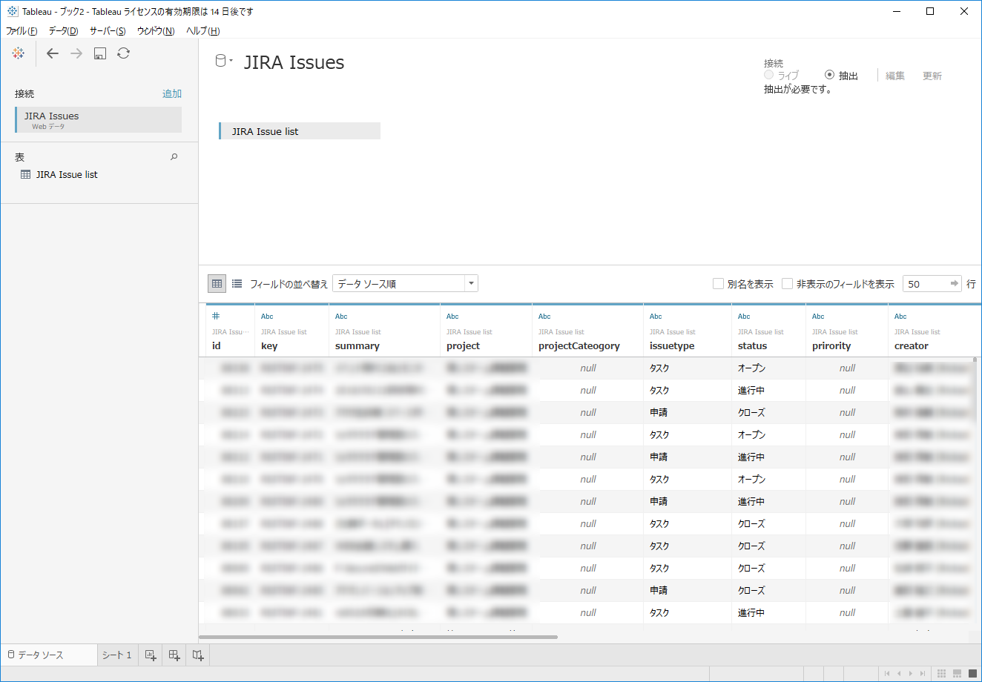Open the ファイル(F) menu
This screenshot has width=982, height=682.
tap(22, 30)
